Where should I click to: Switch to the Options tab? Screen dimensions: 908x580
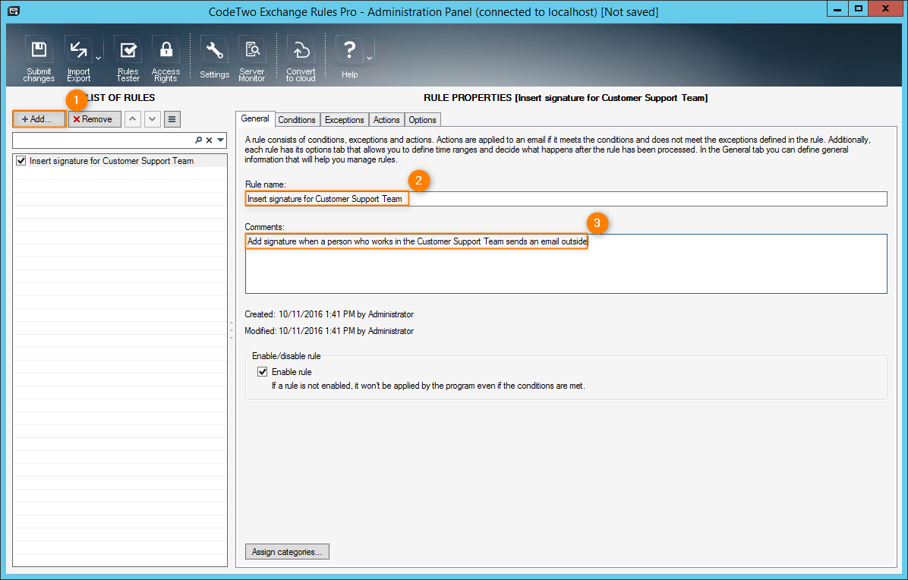click(422, 120)
